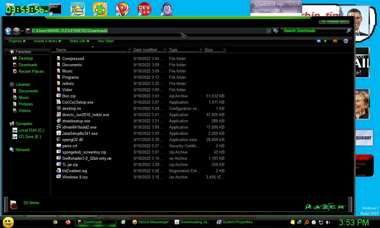Image resolution: width=380 pixels, height=228 pixels.
Task: Click the Search Downloads field
Action: pyautogui.click(x=313, y=31)
